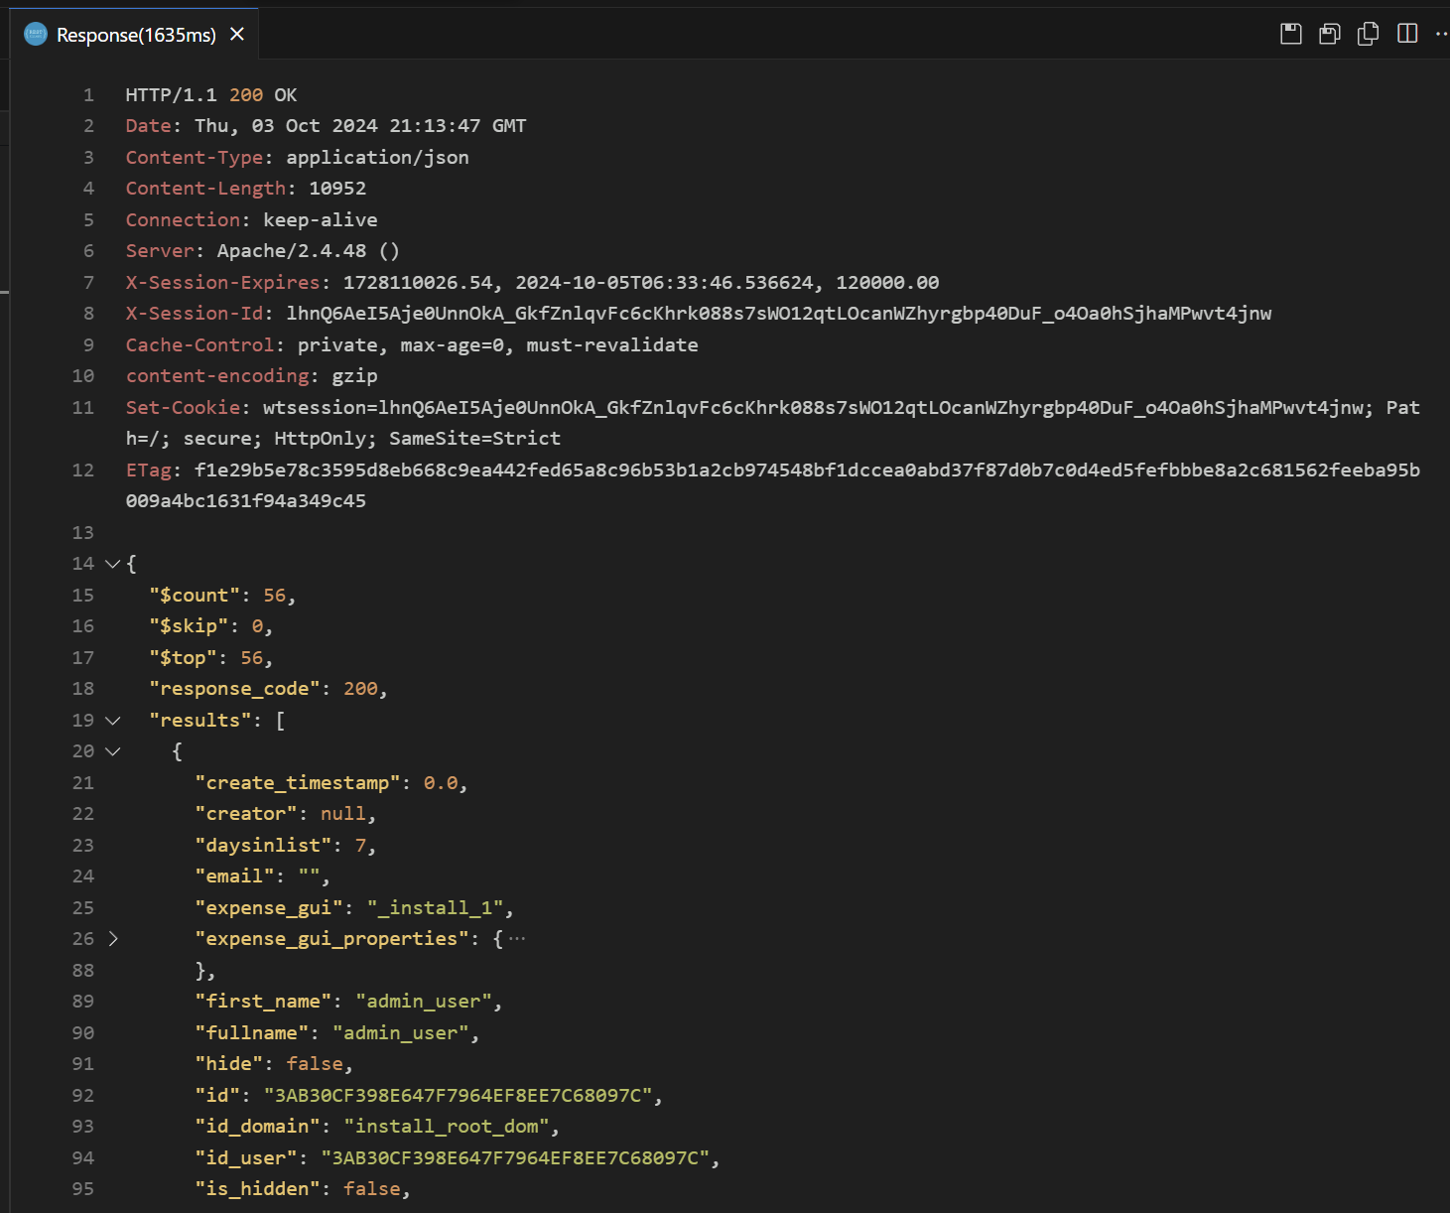This screenshot has width=1450, height=1213.
Task: Click the "daysinlist" key
Action: click(263, 846)
